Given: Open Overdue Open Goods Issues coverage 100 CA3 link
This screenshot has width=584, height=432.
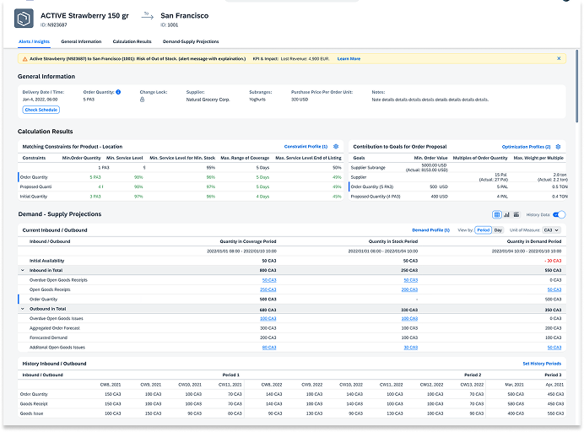Looking at the screenshot, I should 268,319.
